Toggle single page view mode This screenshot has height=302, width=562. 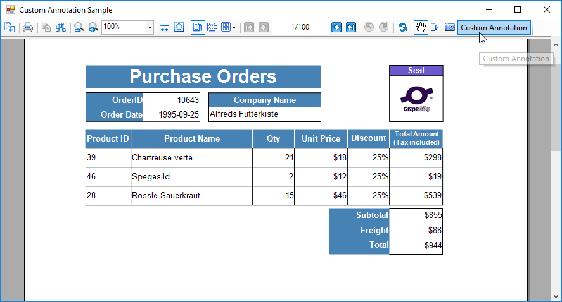pyautogui.click(x=198, y=27)
